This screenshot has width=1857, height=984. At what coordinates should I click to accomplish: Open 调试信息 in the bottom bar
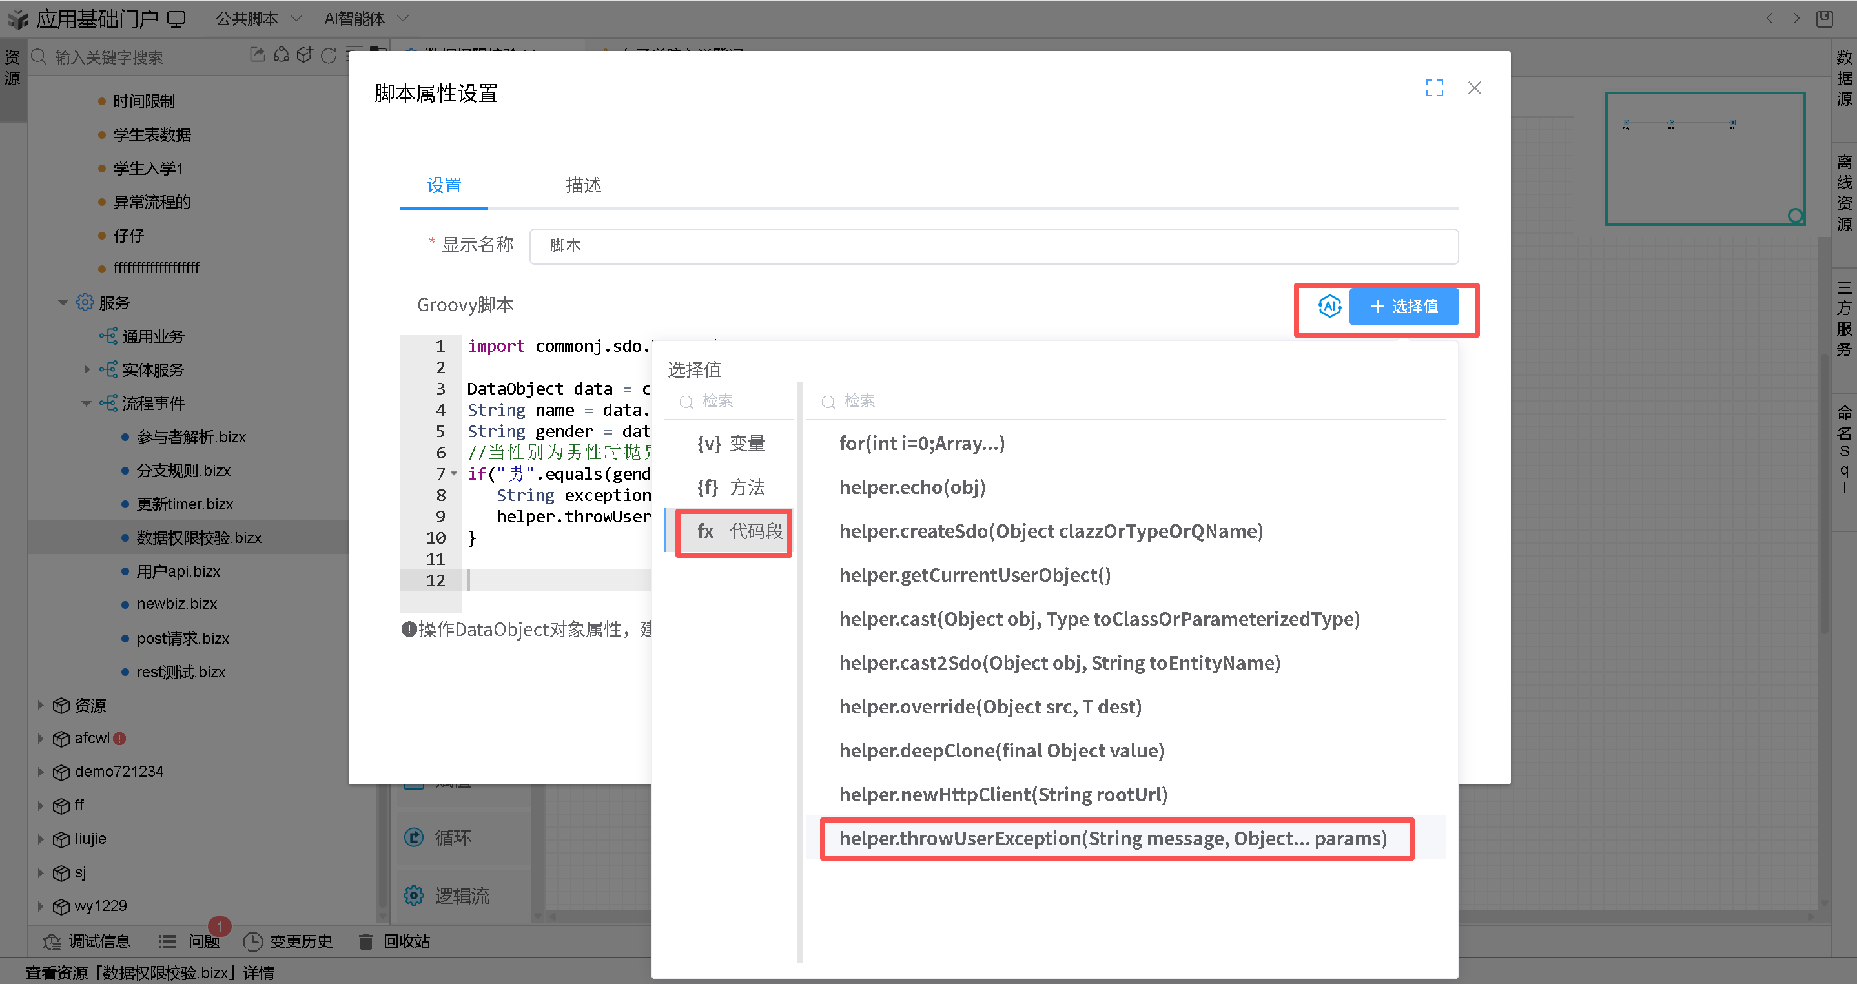coord(87,941)
